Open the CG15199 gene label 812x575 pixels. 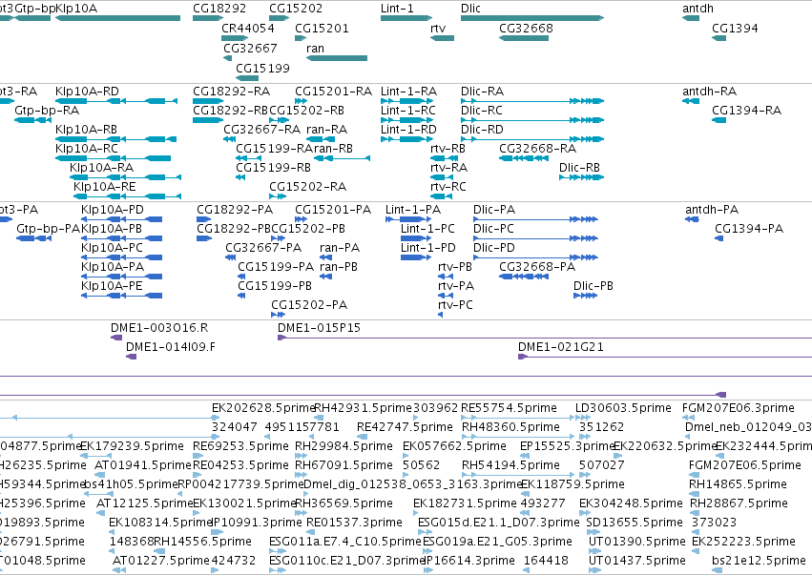262,68
